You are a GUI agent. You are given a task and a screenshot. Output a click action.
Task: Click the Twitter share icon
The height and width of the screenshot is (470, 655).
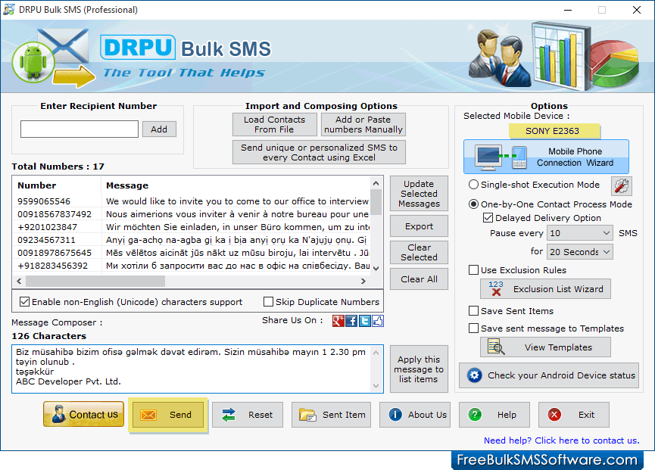(x=365, y=321)
